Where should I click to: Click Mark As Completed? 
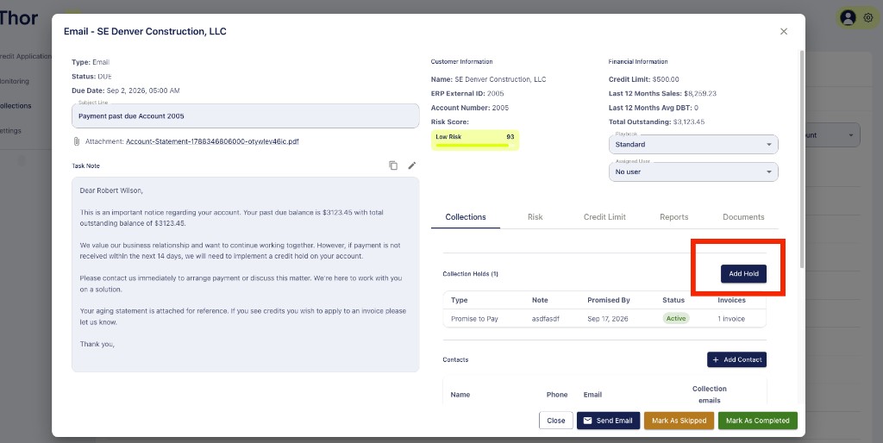tap(757, 421)
